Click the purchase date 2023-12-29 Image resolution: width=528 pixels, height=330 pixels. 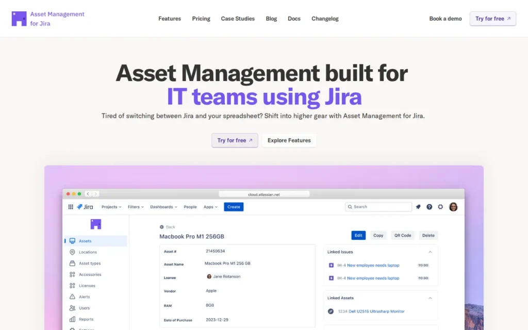pos(217,320)
